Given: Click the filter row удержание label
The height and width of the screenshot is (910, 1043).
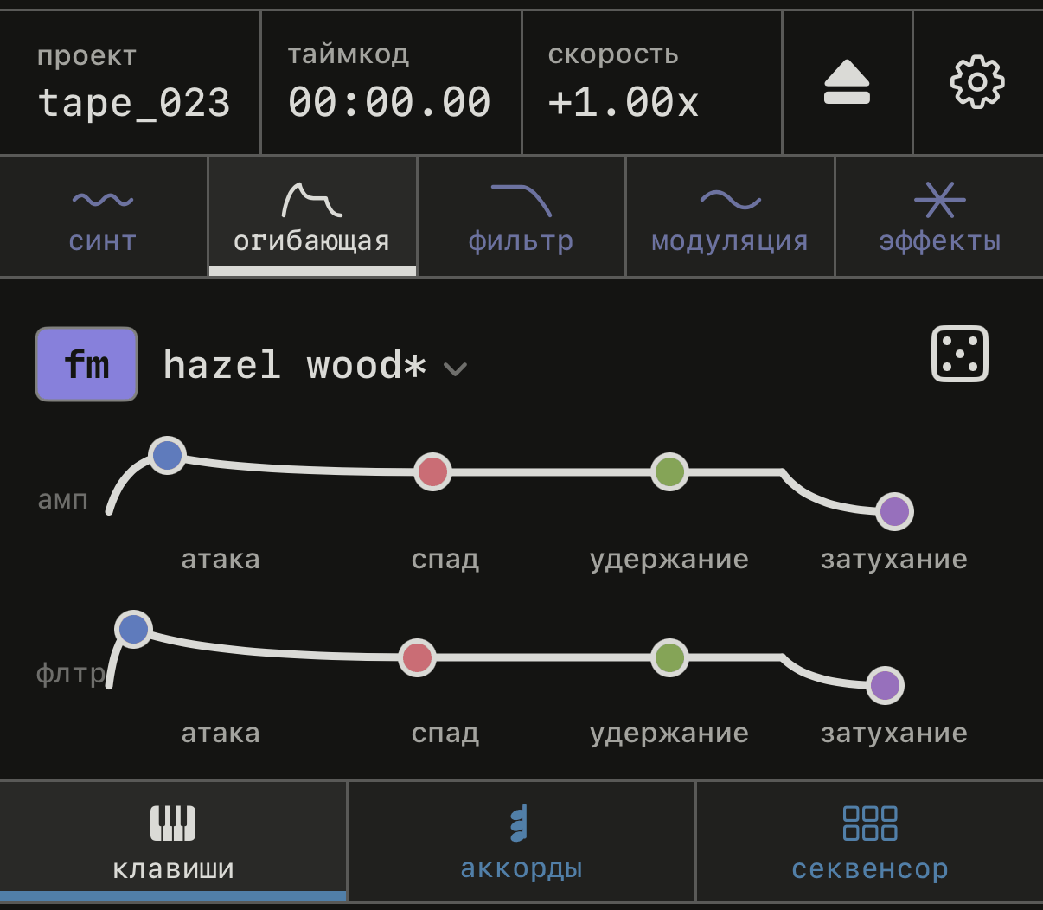Looking at the screenshot, I should tap(669, 734).
